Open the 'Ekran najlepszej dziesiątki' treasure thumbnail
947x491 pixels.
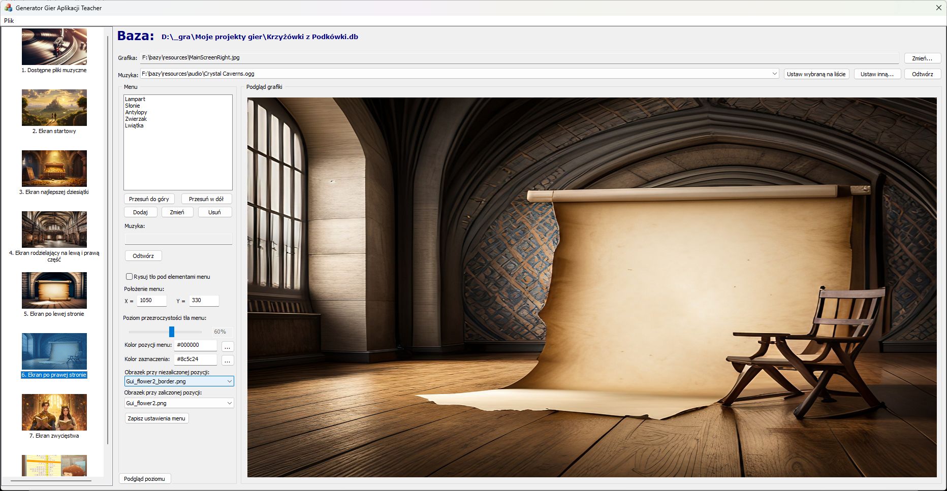point(54,169)
